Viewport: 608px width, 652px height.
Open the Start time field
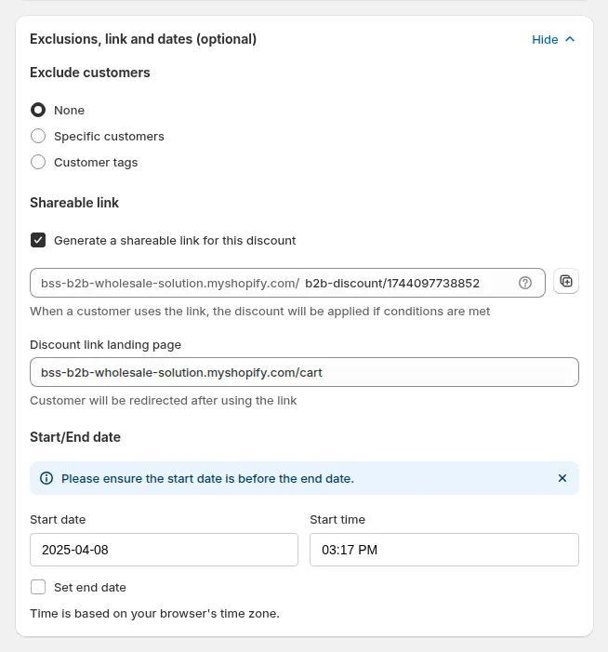pyautogui.click(x=444, y=550)
